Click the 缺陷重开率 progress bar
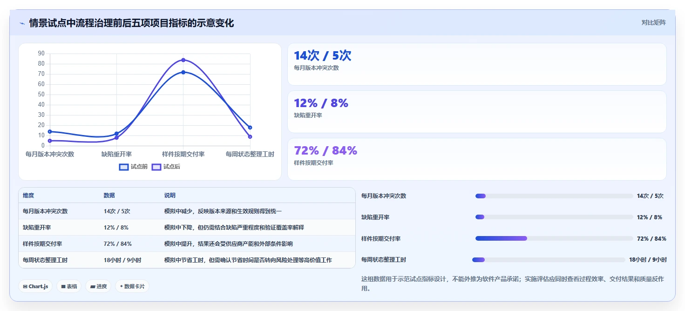 [554, 217]
